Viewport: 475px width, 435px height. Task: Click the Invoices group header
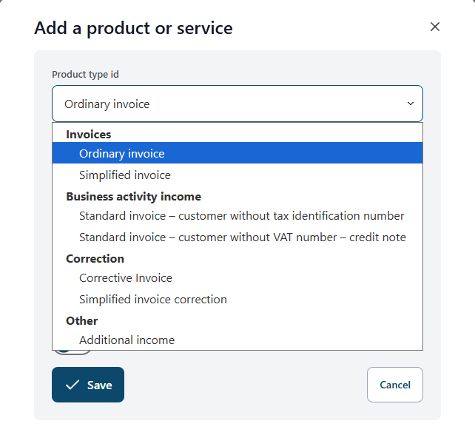coord(89,135)
